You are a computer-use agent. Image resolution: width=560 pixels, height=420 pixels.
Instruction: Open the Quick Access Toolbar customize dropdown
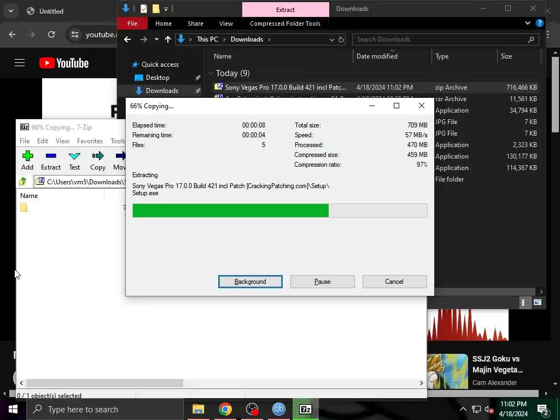166,9
